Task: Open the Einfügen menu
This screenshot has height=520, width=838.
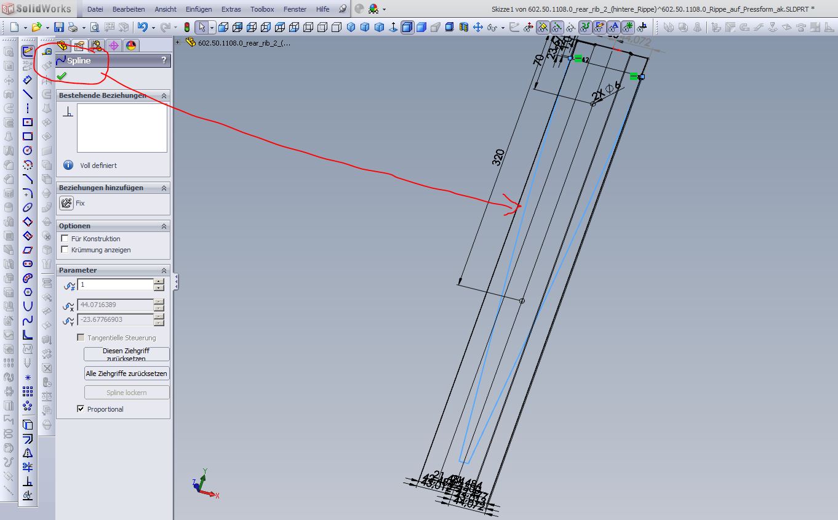Action: (x=199, y=9)
